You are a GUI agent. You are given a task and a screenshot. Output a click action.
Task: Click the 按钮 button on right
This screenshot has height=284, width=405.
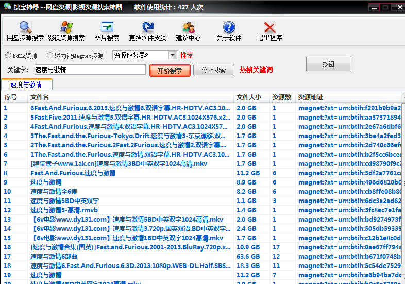328,64
